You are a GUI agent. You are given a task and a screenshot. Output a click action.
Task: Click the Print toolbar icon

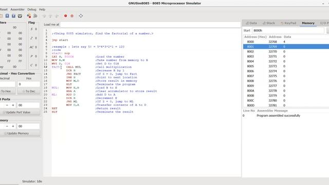pos(20,16)
